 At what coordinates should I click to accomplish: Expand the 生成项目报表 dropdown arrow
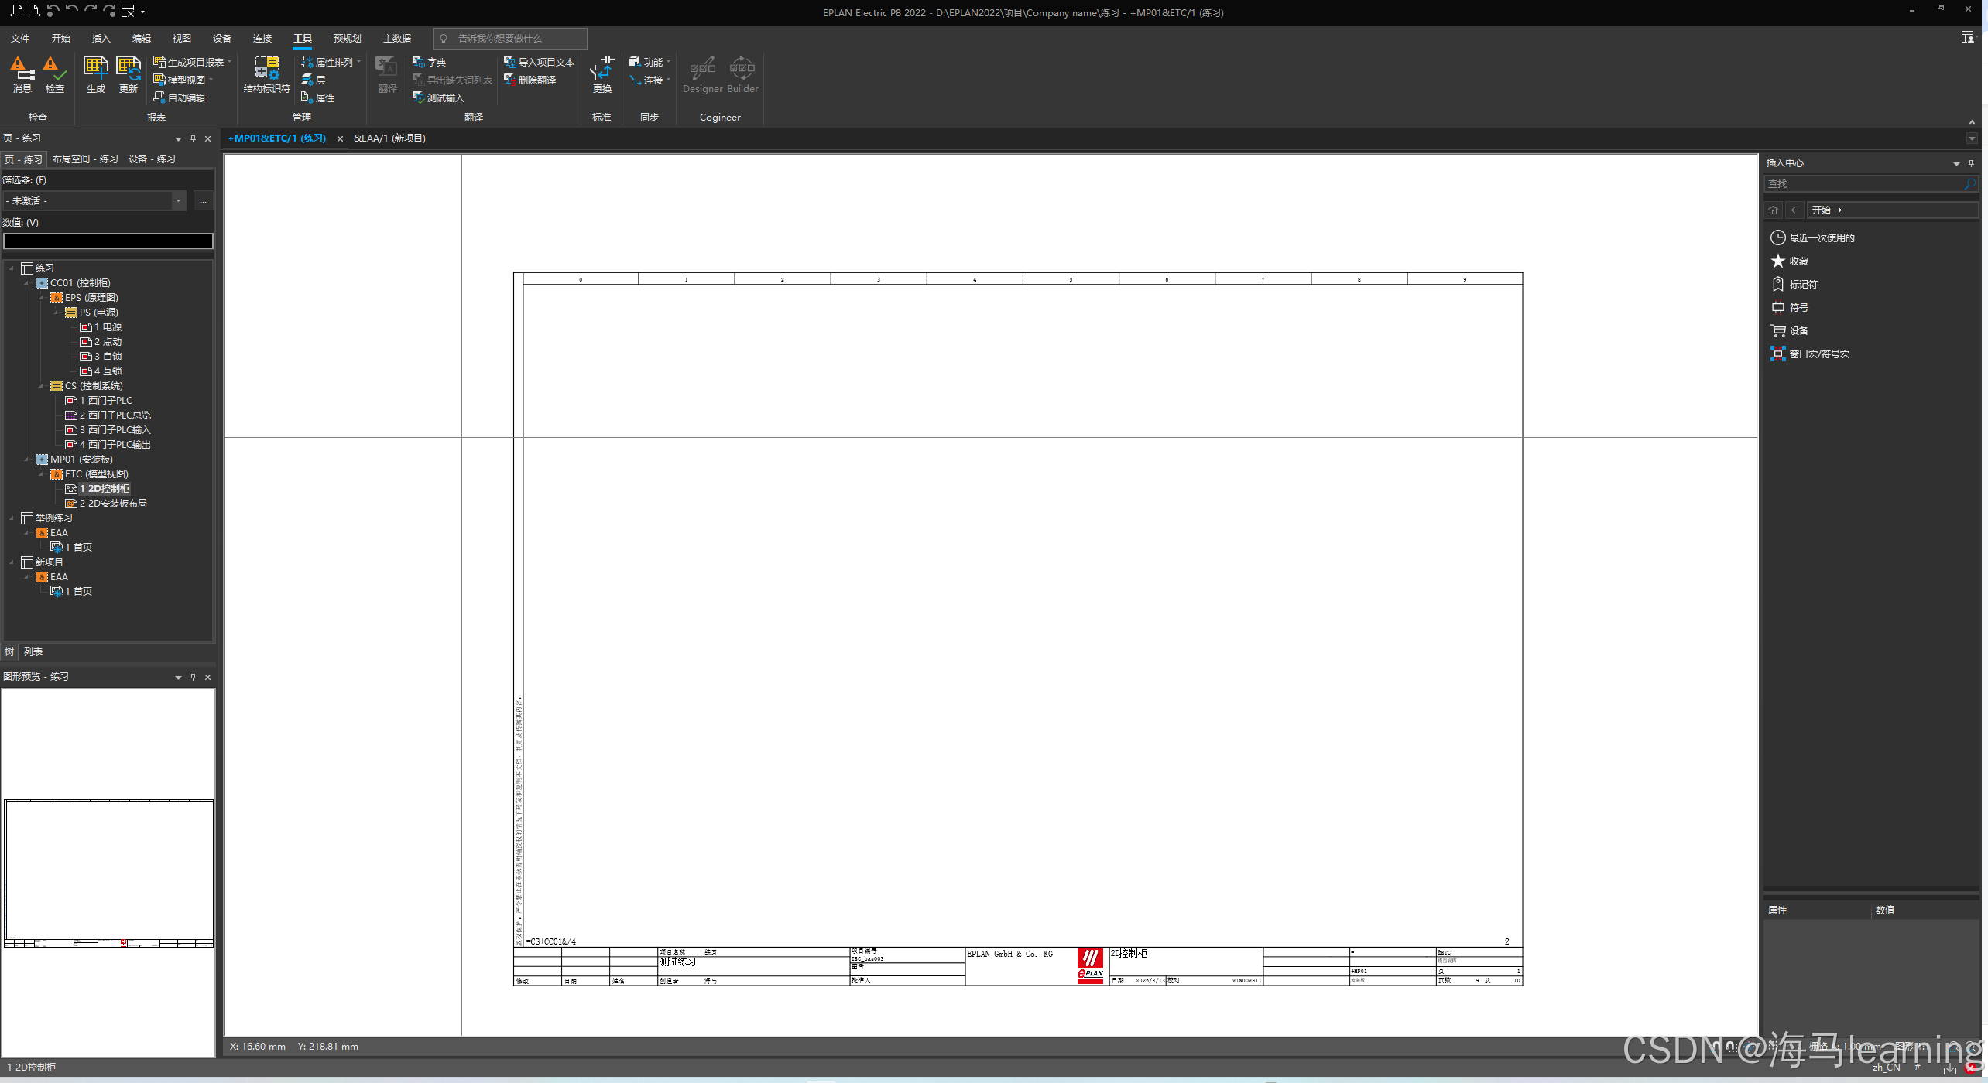tap(230, 62)
